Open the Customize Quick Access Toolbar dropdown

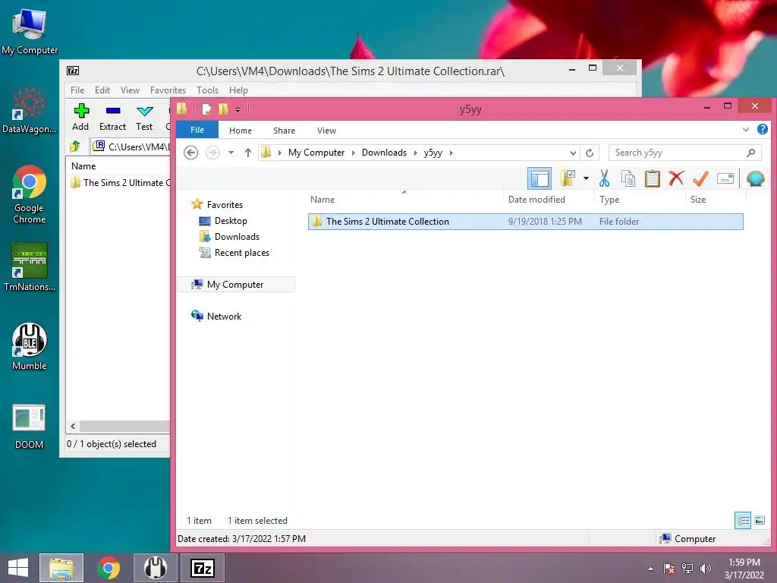[x=238, y=109]
